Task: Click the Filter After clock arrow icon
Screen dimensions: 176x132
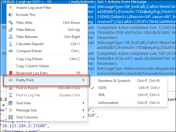Action: pyautogui.click(x=11, y=23)
